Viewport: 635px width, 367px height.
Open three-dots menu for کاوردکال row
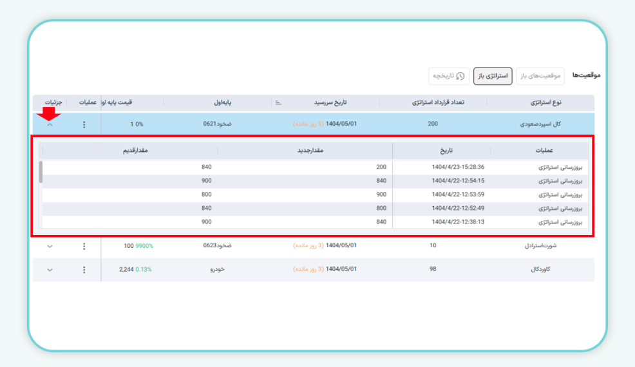(84, 270)
